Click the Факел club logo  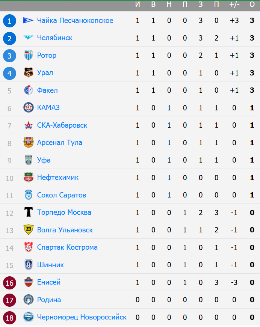pyautogui.click(x=29, y=90)
